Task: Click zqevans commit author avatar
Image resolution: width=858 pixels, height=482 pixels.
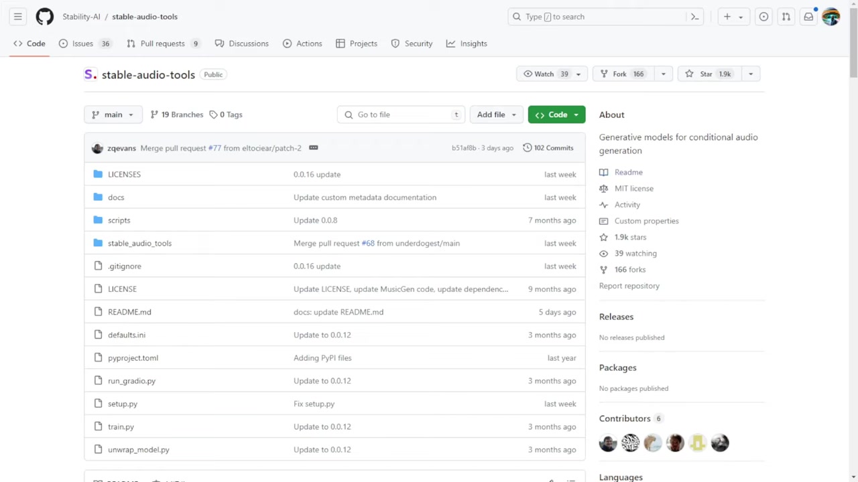Action: (97, 148)
